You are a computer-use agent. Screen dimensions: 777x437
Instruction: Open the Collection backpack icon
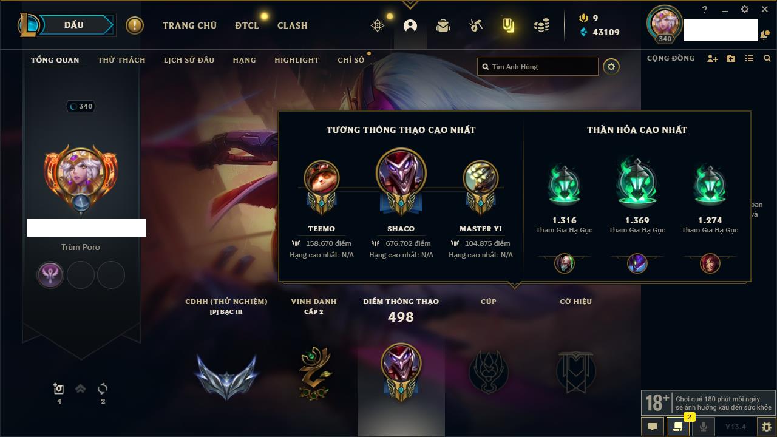point(443,25)
